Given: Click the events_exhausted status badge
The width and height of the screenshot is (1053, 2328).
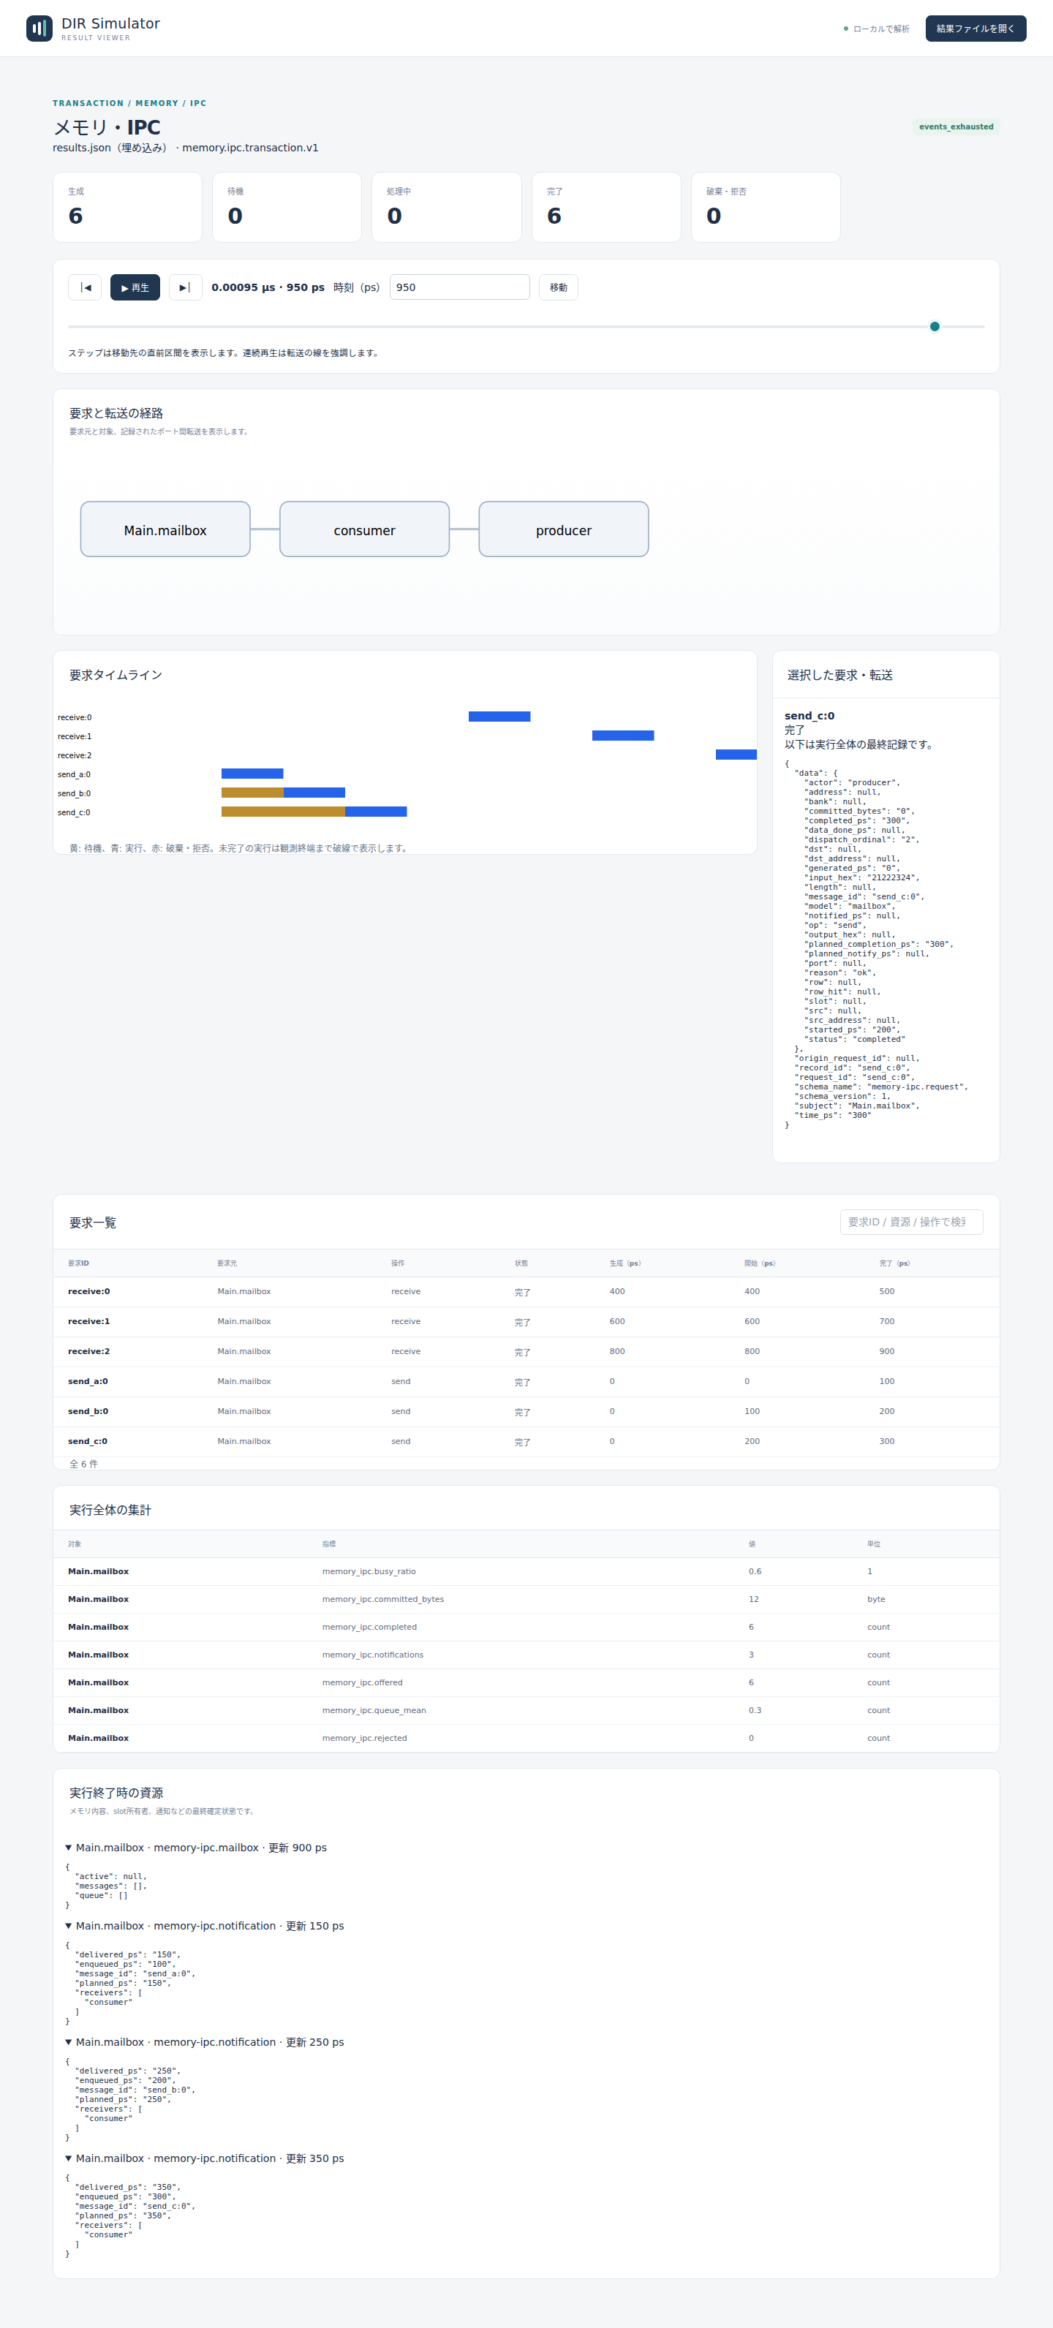Looking at the screenshot, I should point(956,126).
